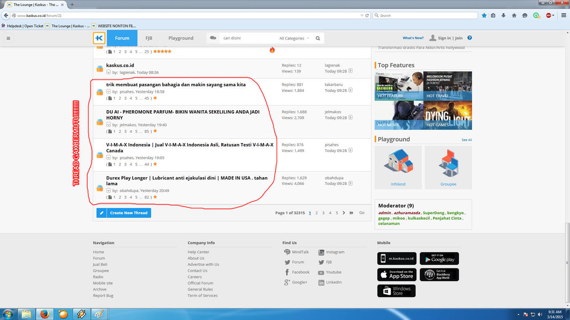Open Infokost playground tile
The image size is (570, 320).
[x=398, y=167]
